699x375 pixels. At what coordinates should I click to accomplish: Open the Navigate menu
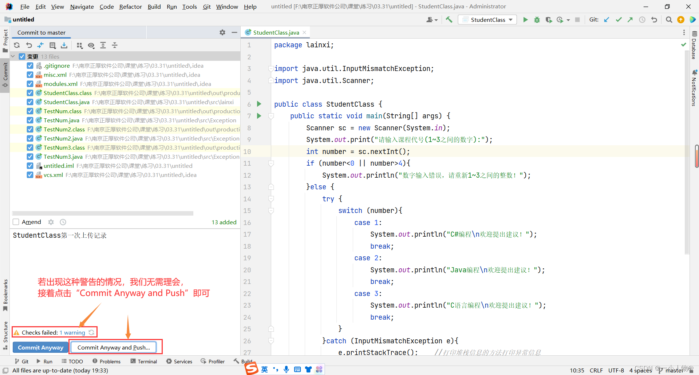(82, 7)
